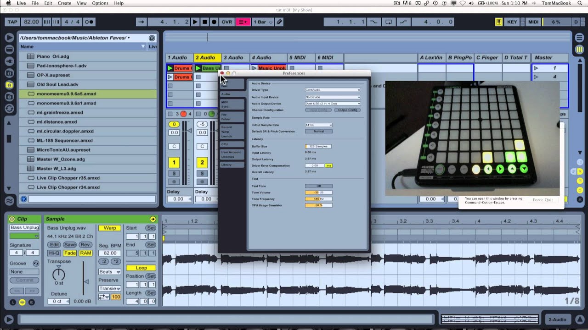Open the 1 Bar quantization menu

pyautogui.click(x=263, y=22)
